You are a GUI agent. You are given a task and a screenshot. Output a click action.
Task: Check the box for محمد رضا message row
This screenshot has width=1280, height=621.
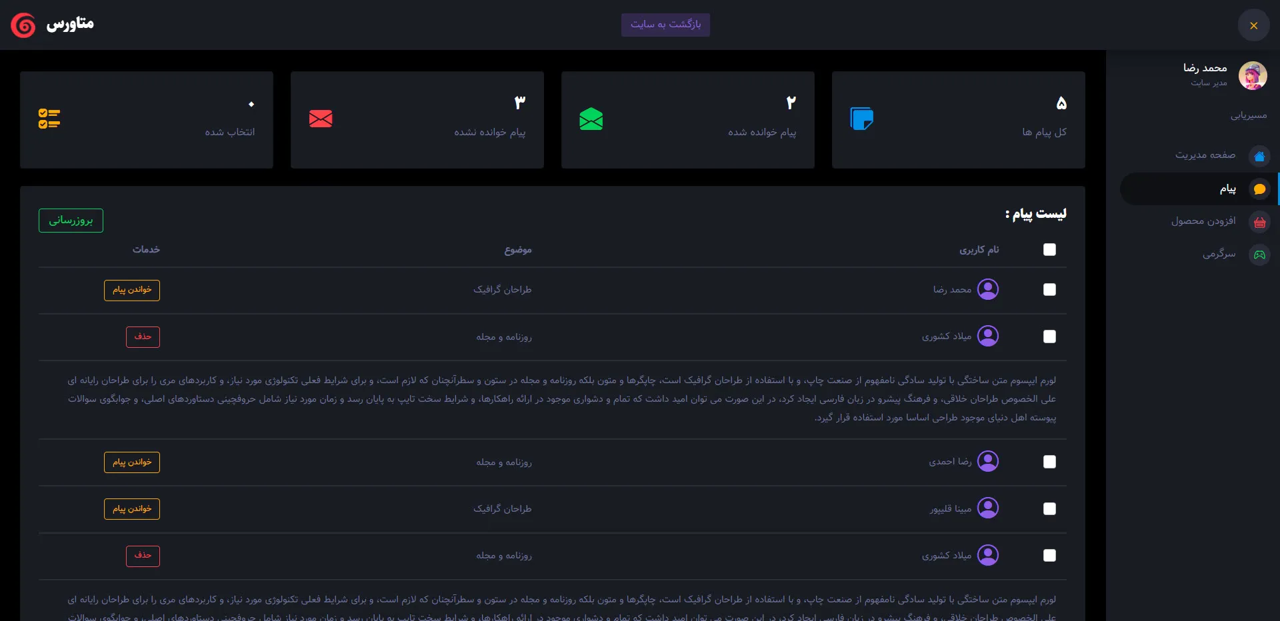(1049, 290)
